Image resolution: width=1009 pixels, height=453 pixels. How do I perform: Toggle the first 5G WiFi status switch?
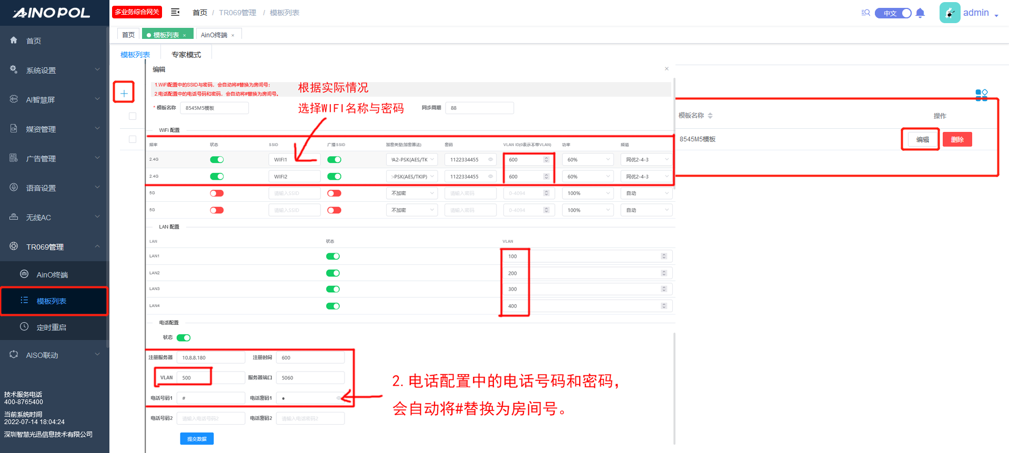pyautogui.click(x=217, y=193)
